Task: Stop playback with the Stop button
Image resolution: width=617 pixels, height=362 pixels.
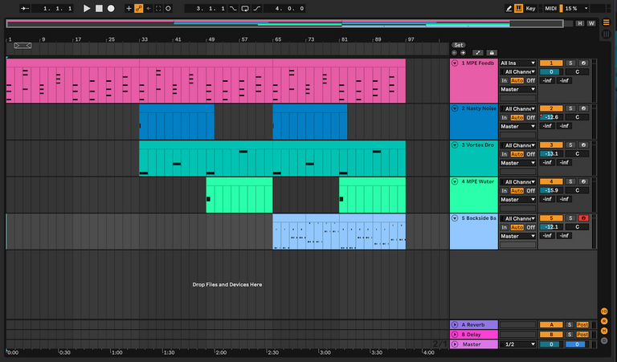Action: click(x=99, y=8)
